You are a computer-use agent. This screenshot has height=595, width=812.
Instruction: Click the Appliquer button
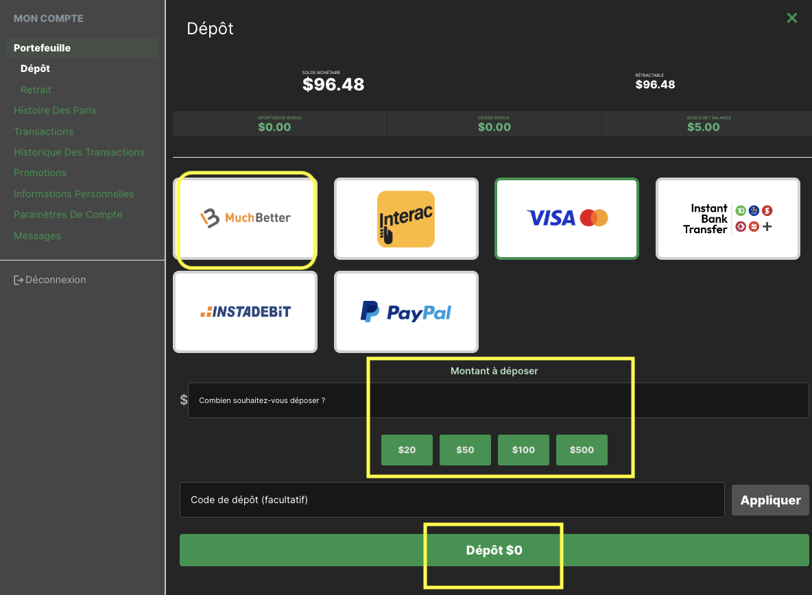click(770, 500)
